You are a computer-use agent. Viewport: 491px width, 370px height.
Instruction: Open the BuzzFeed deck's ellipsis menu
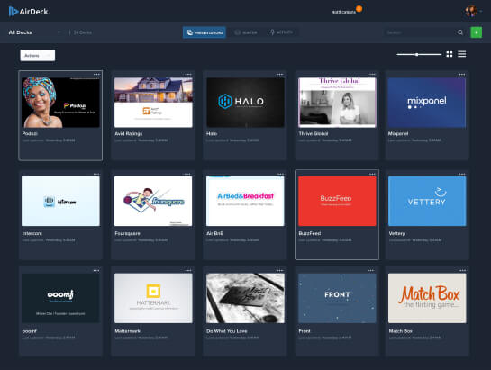coord(372,174)
